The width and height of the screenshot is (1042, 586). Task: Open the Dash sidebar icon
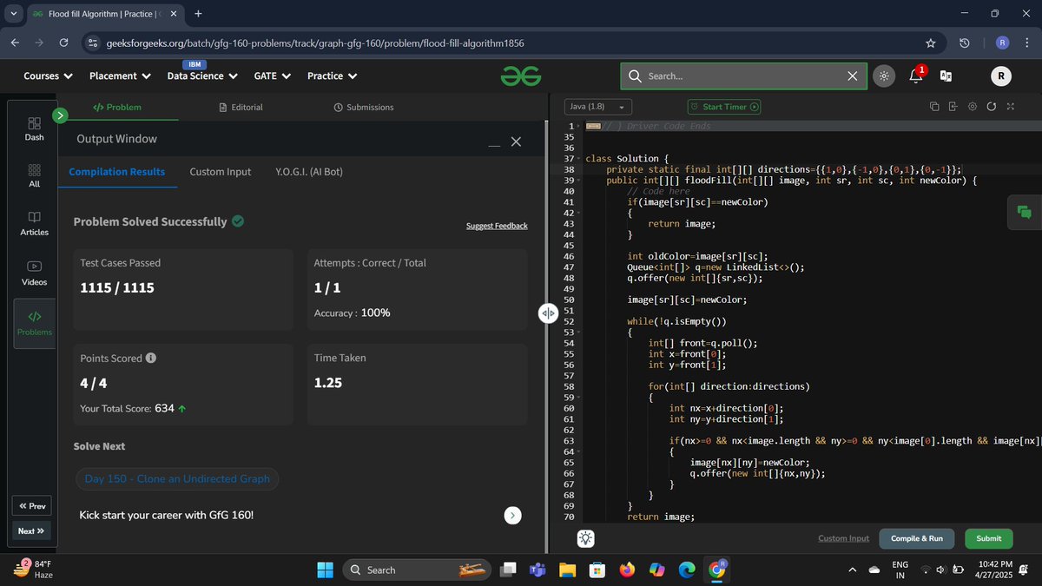(34, 128)
